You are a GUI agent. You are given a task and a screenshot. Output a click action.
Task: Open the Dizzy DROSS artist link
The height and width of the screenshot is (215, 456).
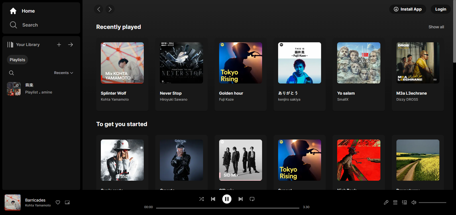click(x=407, y=99)
